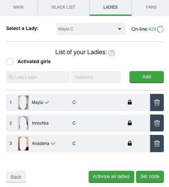Screen dimensions: 169x187
Task: Focus the Lady's login field
Action: 38,77
